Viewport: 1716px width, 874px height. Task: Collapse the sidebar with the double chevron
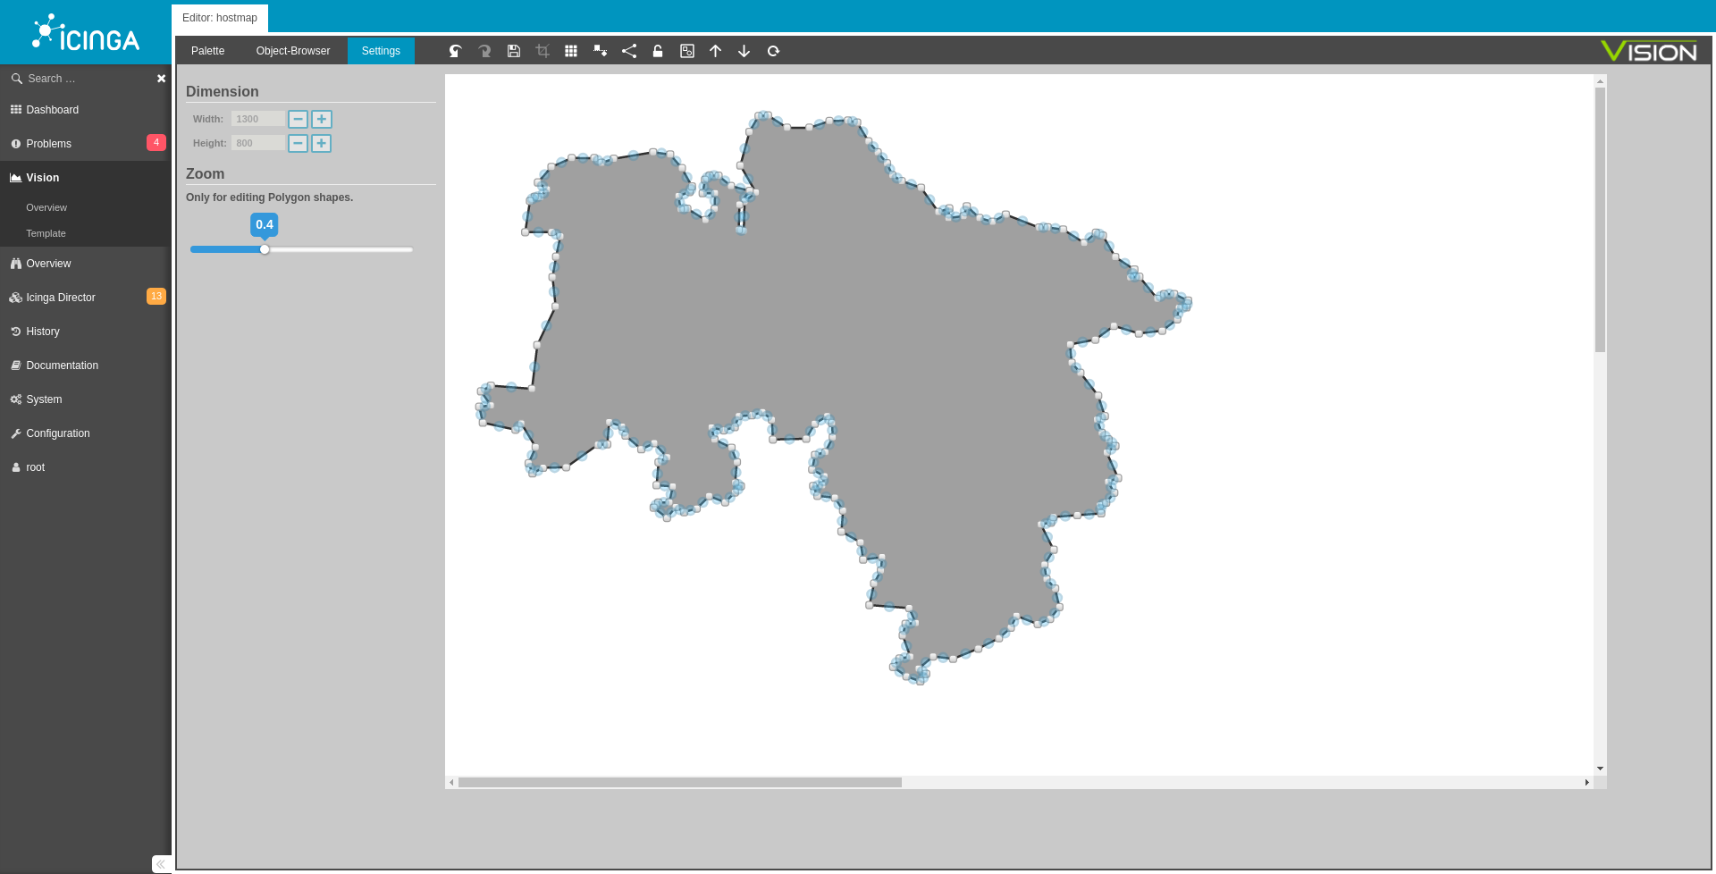(x=160, y=863)
